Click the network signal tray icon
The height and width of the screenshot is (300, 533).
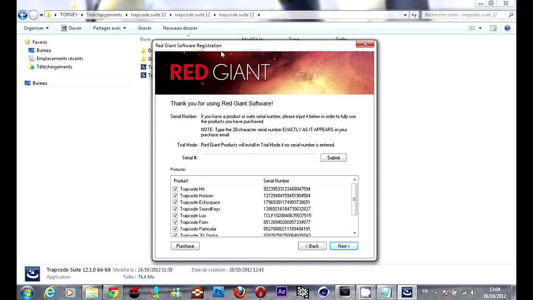point(464,292)
